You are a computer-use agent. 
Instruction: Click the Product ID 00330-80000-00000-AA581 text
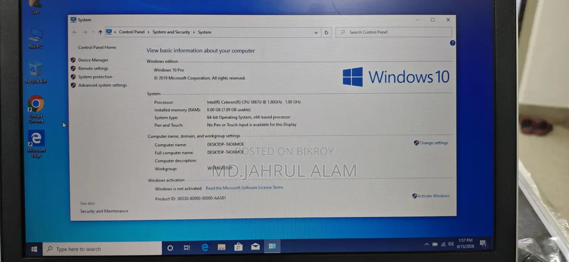(x=190, y=198)
